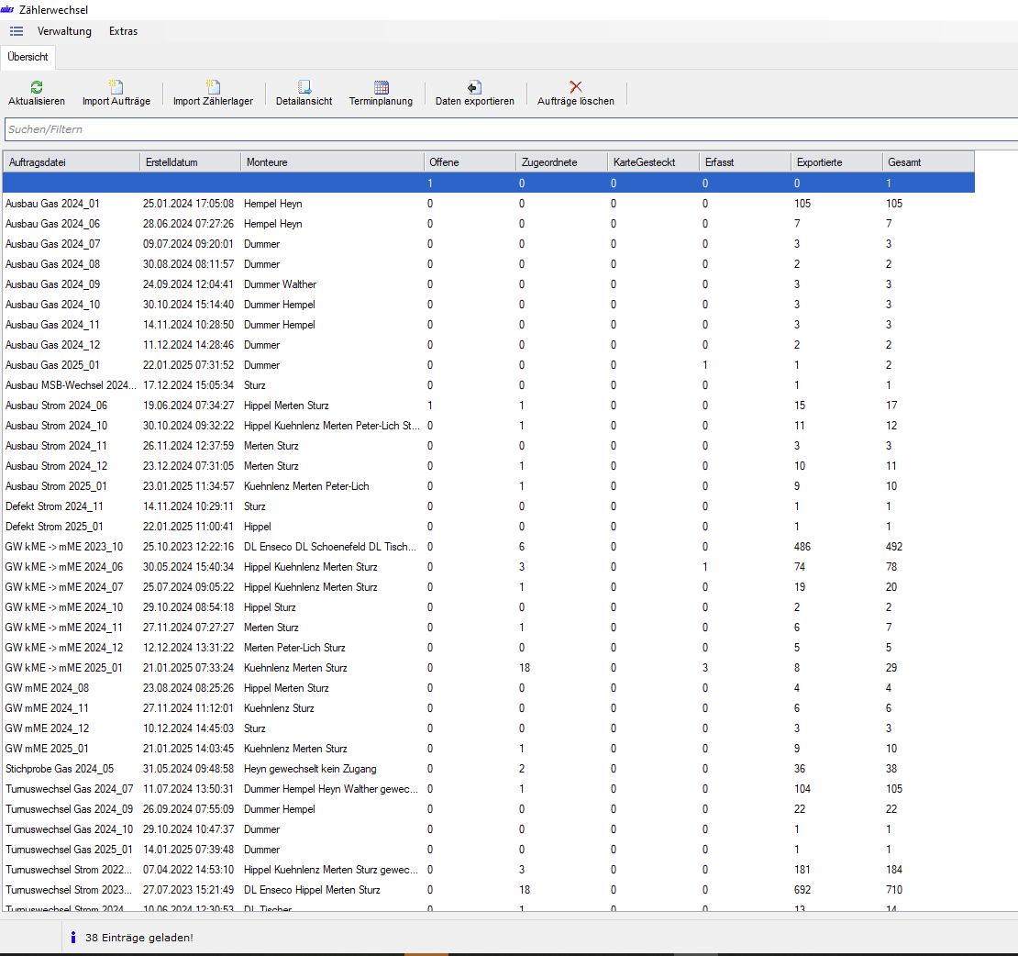Open Terminplanung calendar icon

[381, 87]
